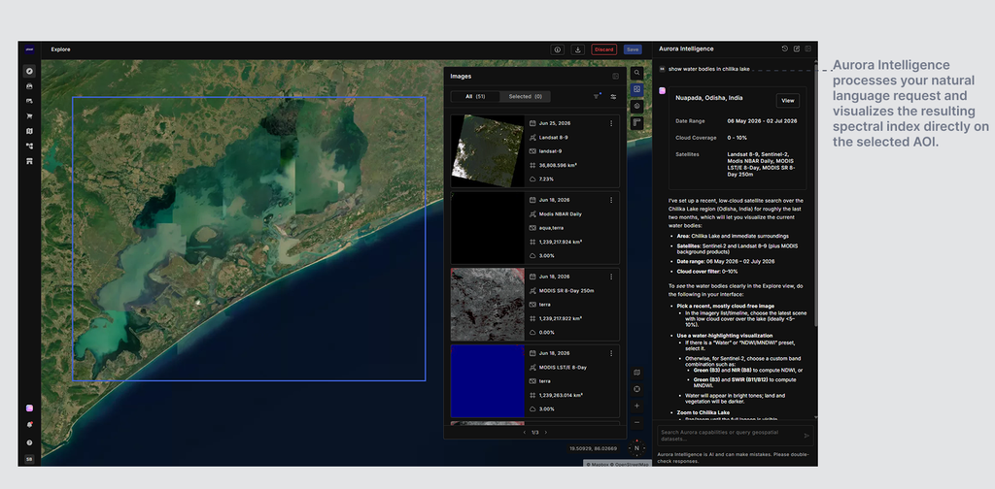Open options menu for the Modis NBAR Daily image
Image resolution: width=995 pixels, height=489 pixels.
click(611, 200)
